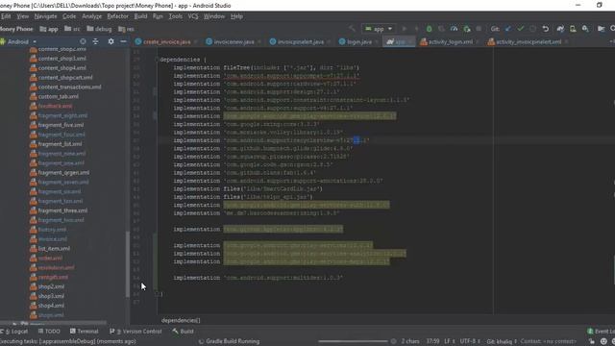Viewport: 615px width, 346px height.
Task: Open the Run menu
Action: point(158,16)
